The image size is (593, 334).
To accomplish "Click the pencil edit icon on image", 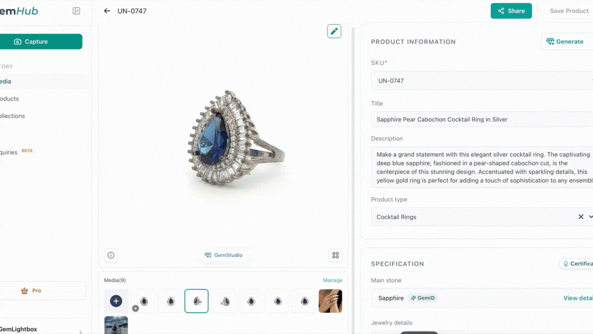I will pyautogui.click(x=334, y=31).
